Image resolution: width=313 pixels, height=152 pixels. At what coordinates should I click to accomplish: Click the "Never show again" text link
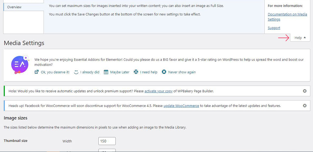pos(182,72)
